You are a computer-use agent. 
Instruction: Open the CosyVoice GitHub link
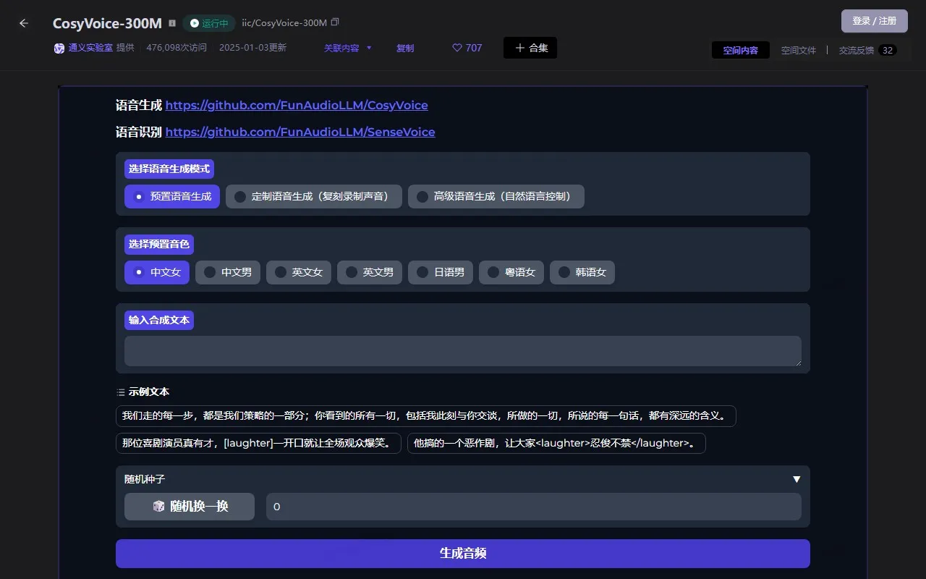(296, 105)
